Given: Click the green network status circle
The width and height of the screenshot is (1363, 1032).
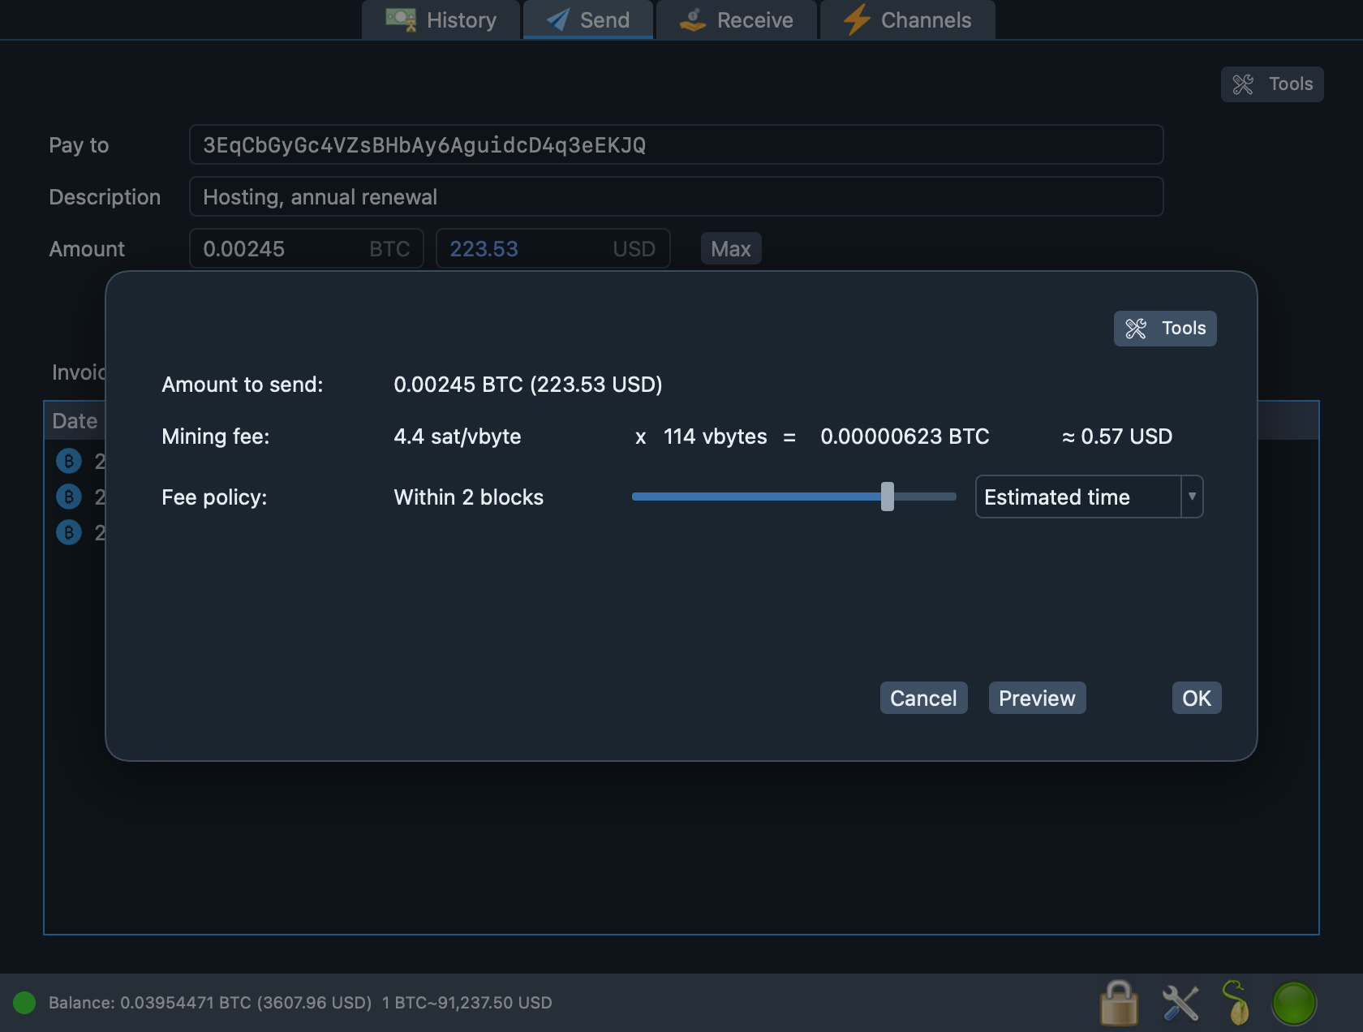Looking at the screenshot, I should 1294,1003.
